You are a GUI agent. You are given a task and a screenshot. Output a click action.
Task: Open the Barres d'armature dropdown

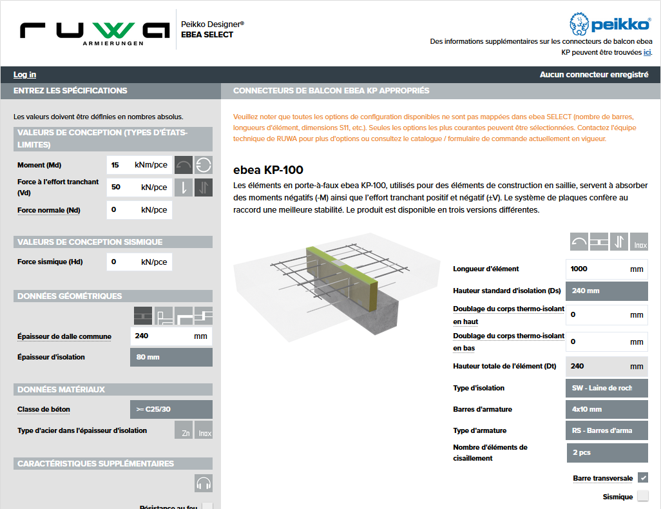click(607, 410)
